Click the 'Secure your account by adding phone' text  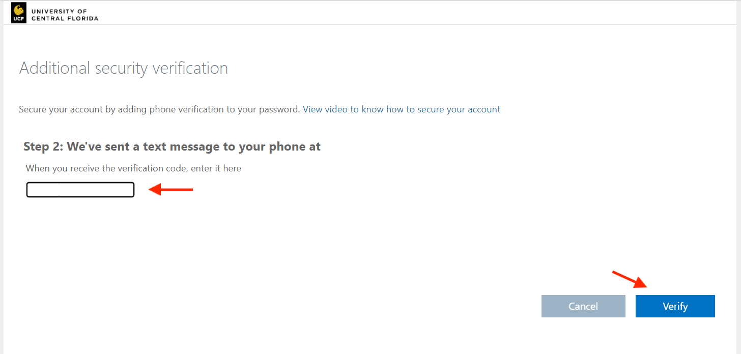pos(159,109)
